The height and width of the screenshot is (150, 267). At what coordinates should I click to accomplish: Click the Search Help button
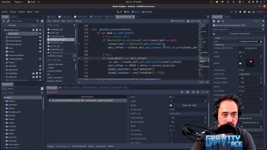[x=194, y=21]
